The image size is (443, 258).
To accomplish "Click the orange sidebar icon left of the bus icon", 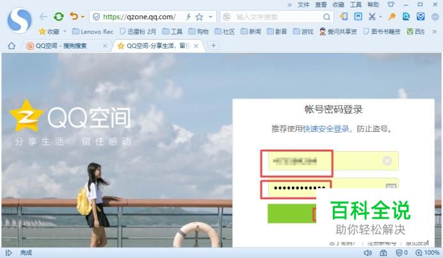I will [344, 17].
